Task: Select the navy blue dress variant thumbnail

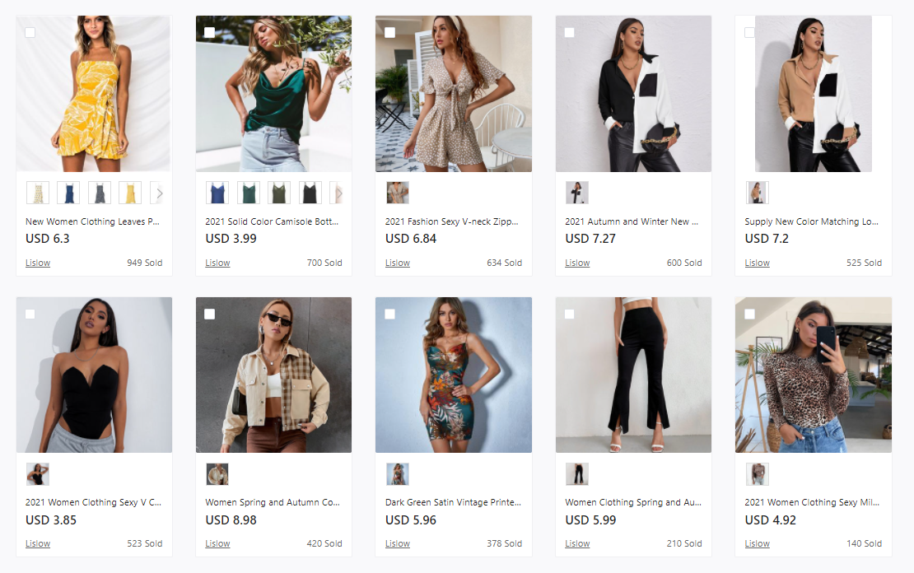Action: pos(68,193)
